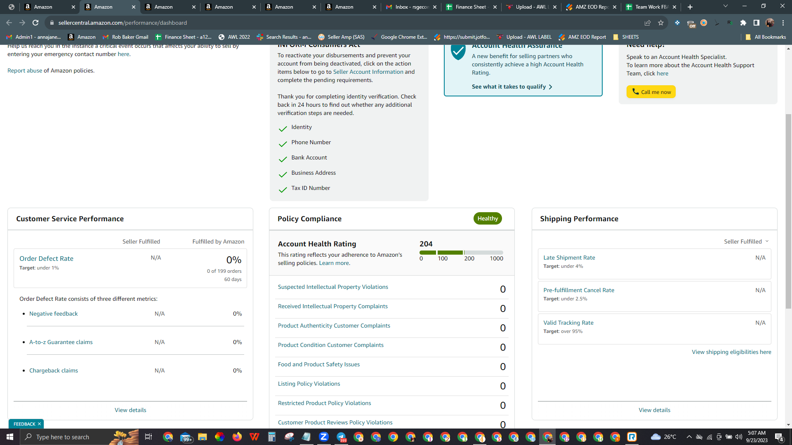Click the Healthy status badge
Image resolution: width=792 pixels, height=445 pixels.
[x=488, y=218]
